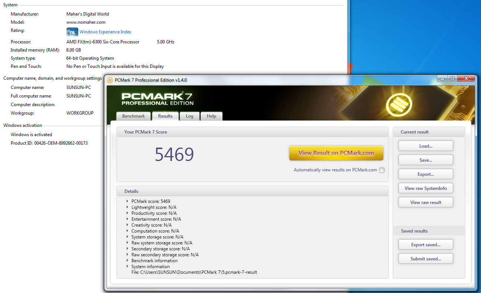
Task: Close the PCMark 7 window
Action: [466, 78]
